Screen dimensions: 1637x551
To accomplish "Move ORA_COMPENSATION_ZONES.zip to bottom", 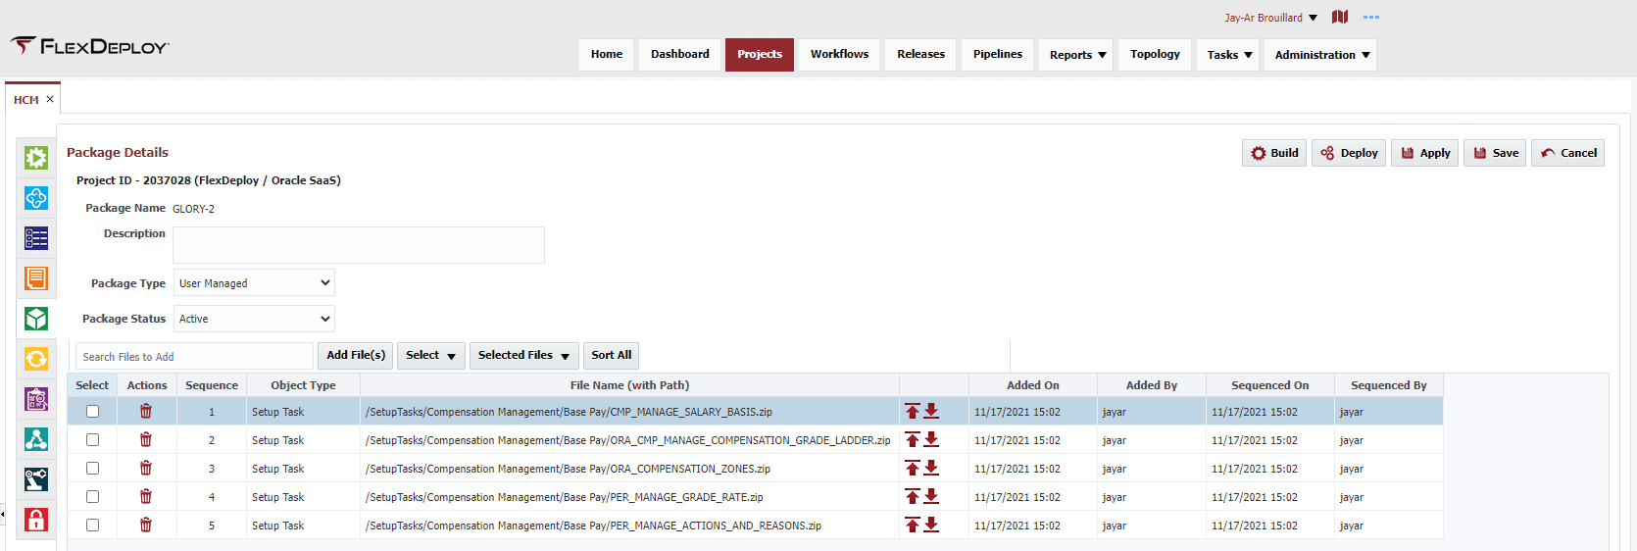I will [x=931, y=468].
